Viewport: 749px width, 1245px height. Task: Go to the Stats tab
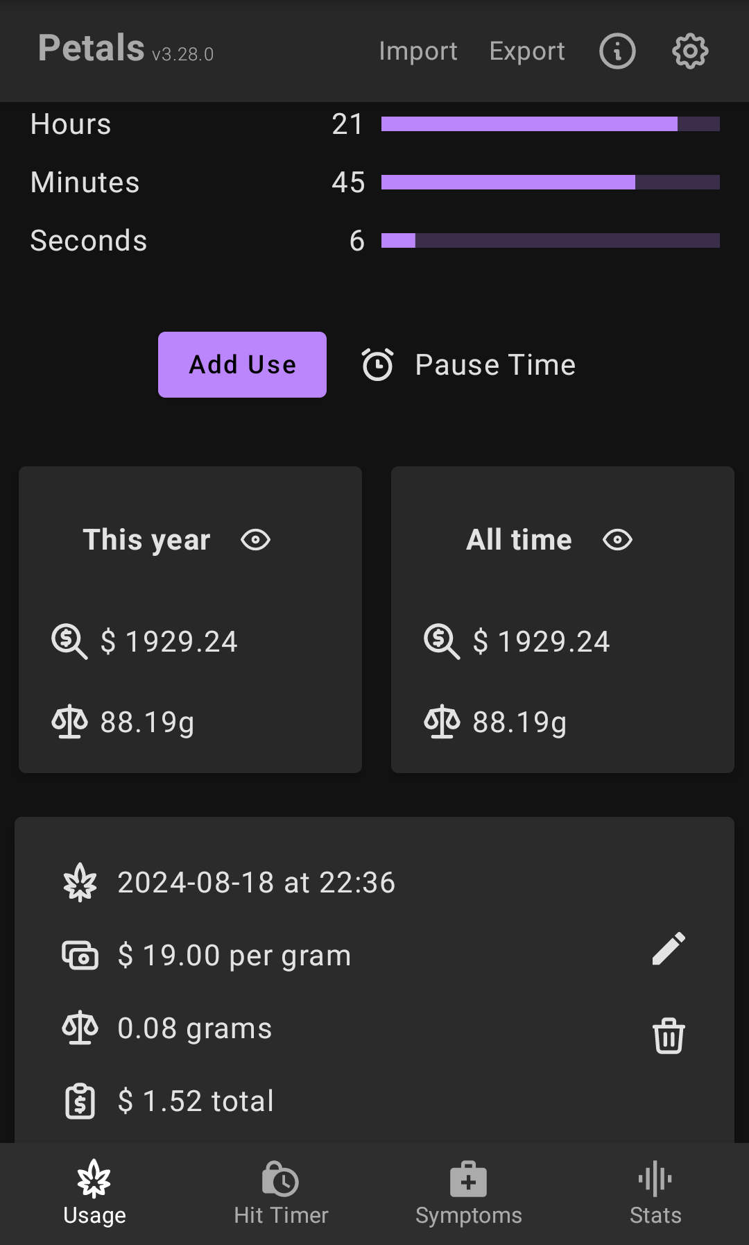coord(655,1194)
